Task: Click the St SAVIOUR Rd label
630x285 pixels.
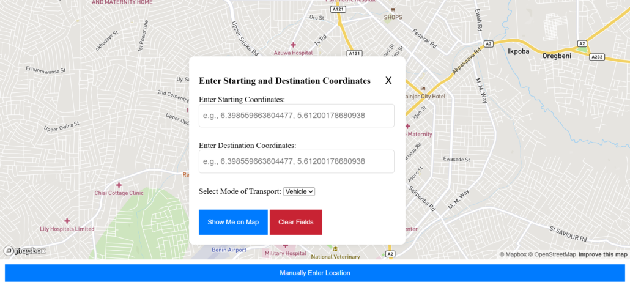Action: [568, 234]
